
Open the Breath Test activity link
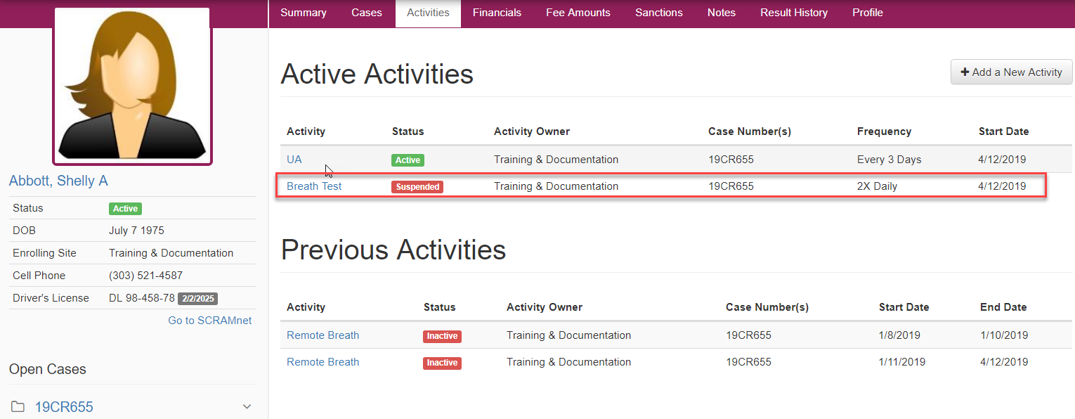click(x=314, y=186)
